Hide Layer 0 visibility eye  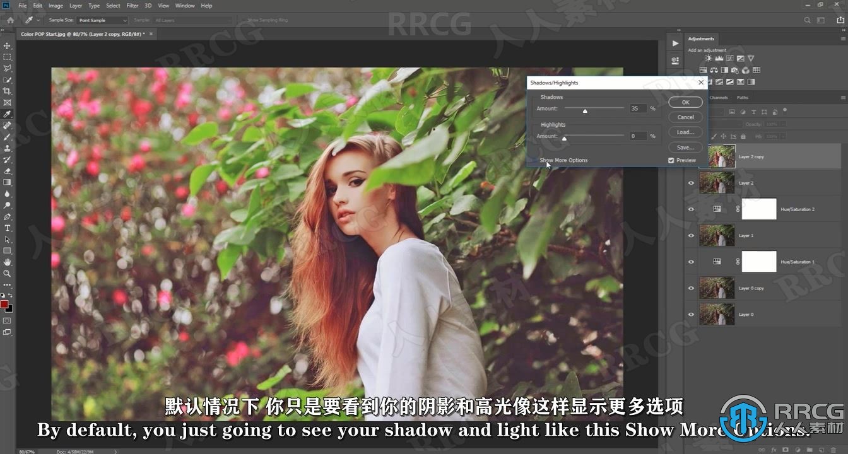[691, 315]
